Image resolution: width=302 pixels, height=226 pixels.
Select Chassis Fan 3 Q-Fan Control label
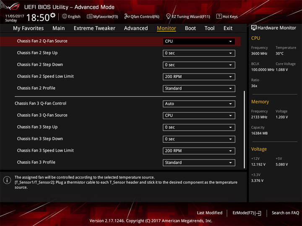[40, 103]
